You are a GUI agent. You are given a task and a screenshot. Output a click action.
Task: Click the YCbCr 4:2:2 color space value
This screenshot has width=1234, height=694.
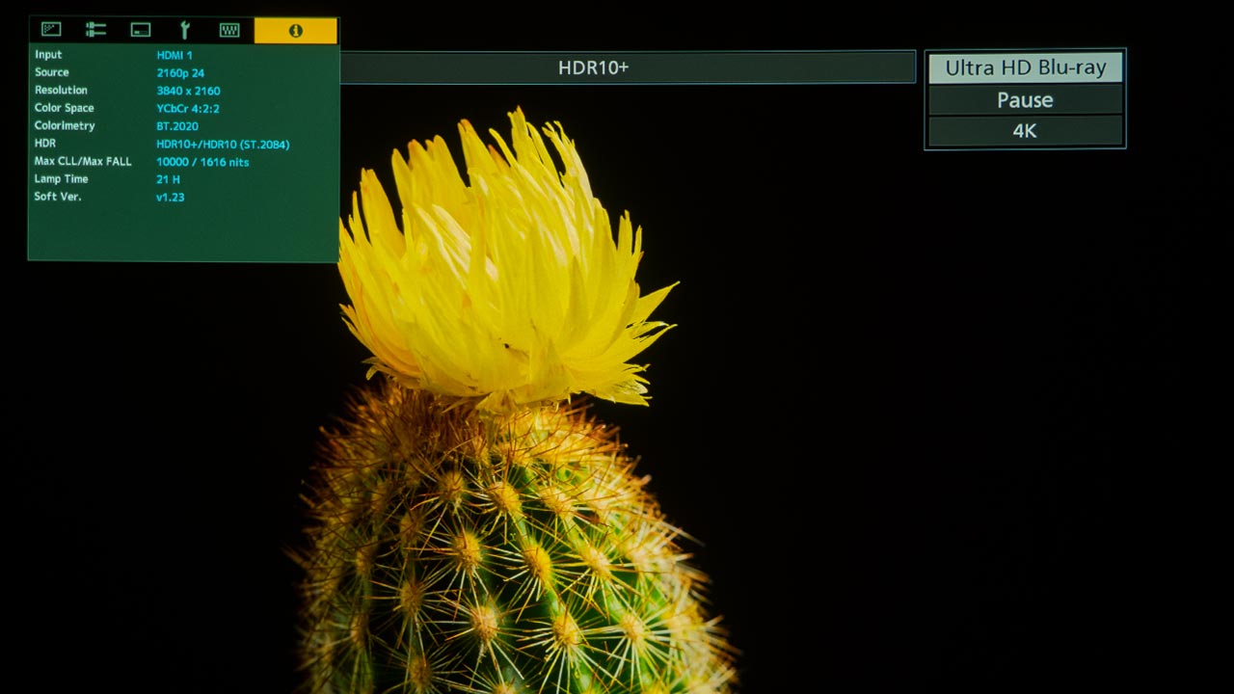[x=188, y=109]
